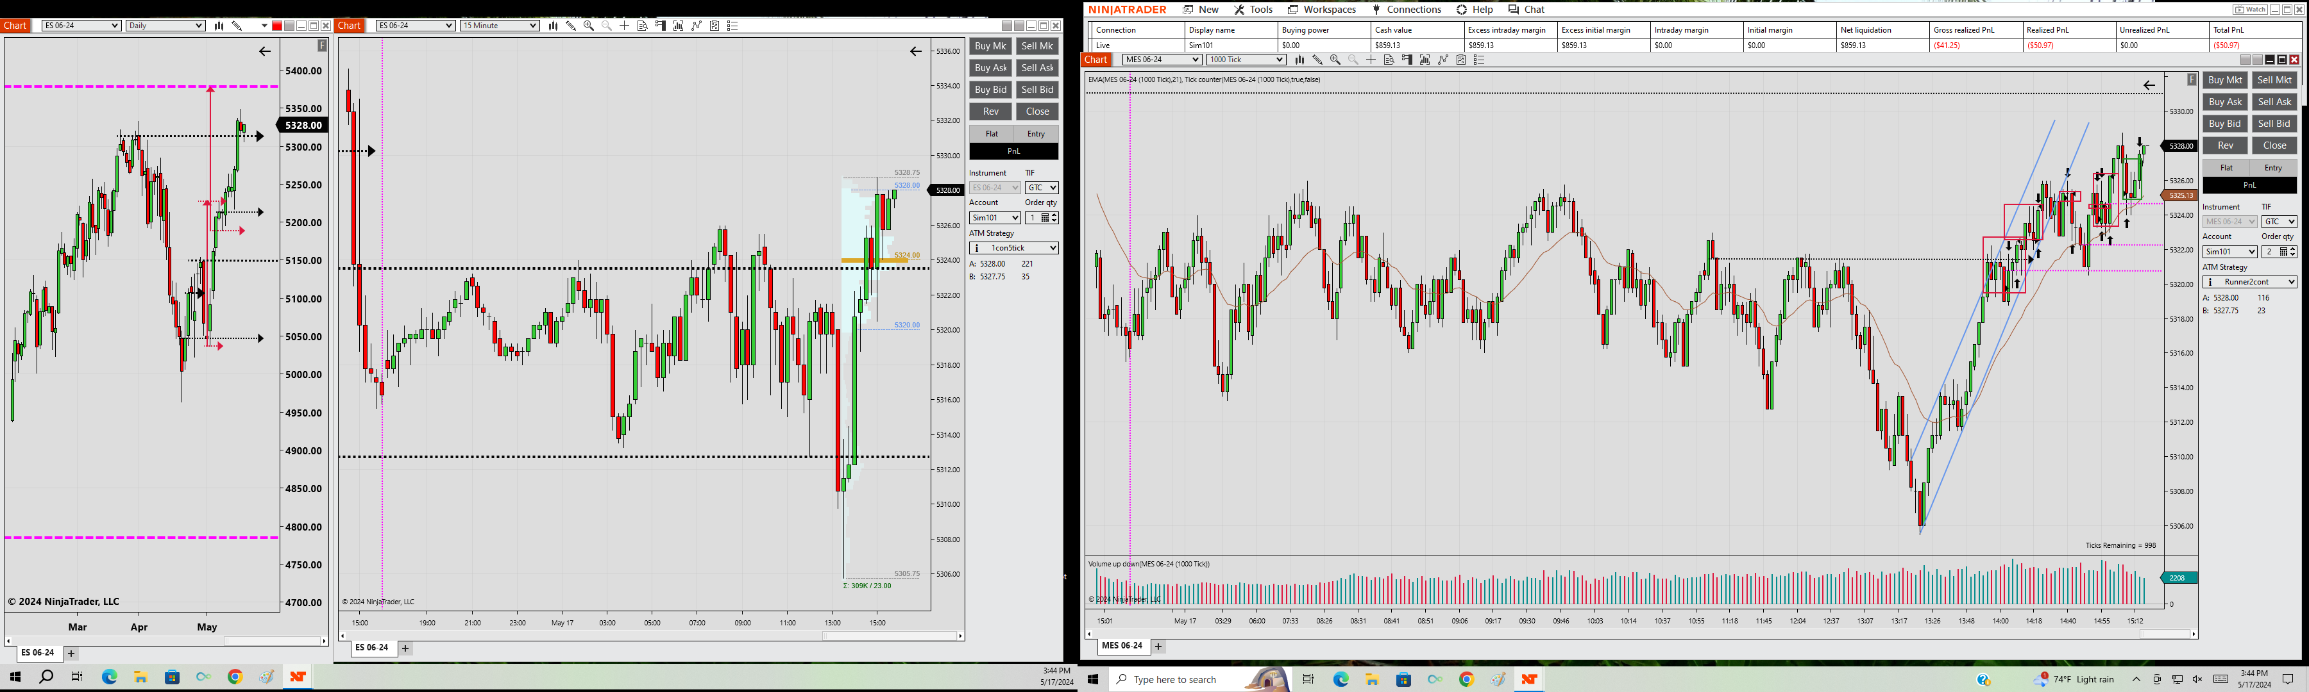Show the data box on 15 Minute chart

point(643,26)
